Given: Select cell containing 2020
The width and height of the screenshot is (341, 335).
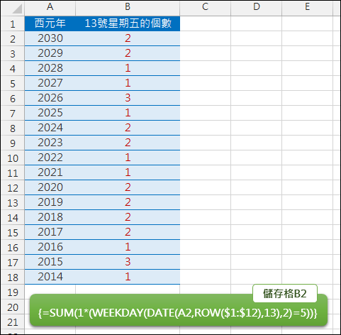Looking at the screenshot, I should [x=50, y=187].
